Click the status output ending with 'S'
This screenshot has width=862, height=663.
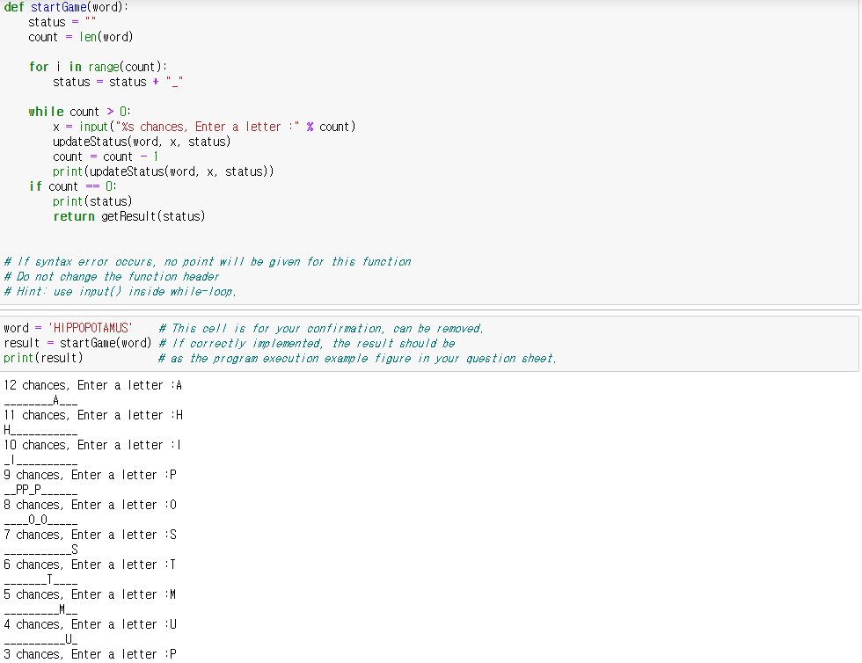point(41,550)
